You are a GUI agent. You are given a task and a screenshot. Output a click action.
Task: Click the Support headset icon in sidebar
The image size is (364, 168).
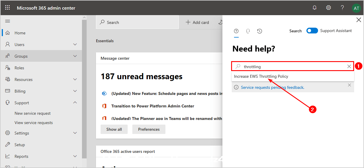8,103
